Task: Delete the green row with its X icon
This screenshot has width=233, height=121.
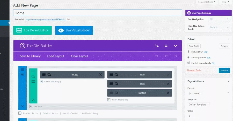Action: coord(33,100)
